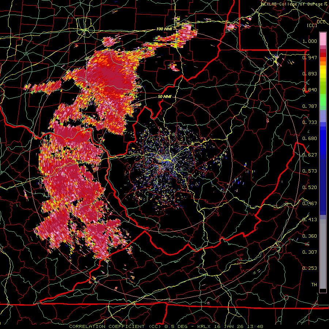Click the 0.787 scale value

coord(310,106)
